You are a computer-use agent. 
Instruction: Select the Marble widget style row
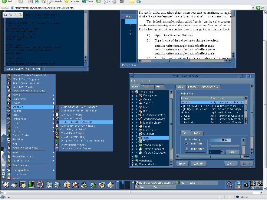coord(212,113)
